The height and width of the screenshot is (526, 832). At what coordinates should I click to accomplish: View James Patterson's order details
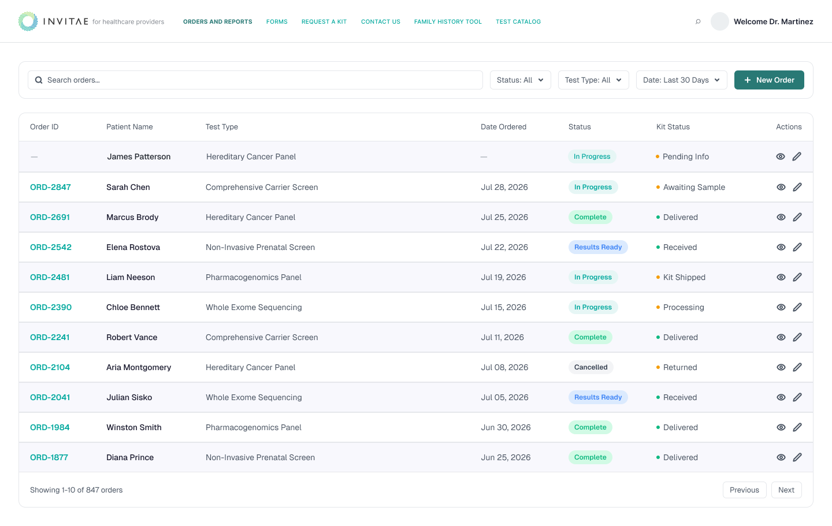[781, 156]
